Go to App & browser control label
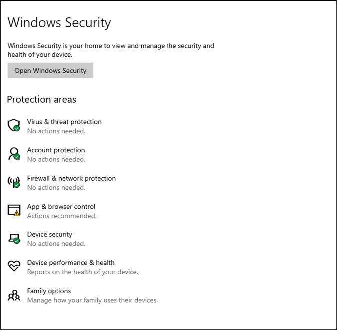The width and height of the screenshot is (337, 330). point(61,207)
